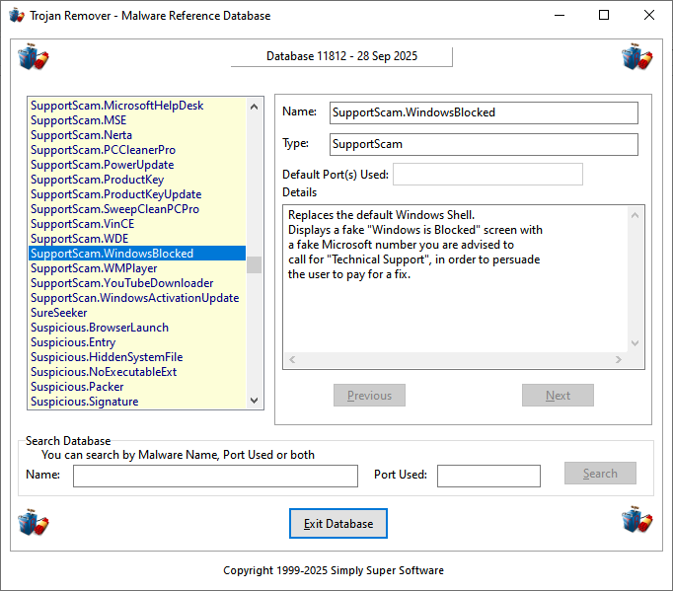Select Suspicious.Packer from the malware list
The width and height of the screenshot is (673, 591).
[77, 387]
